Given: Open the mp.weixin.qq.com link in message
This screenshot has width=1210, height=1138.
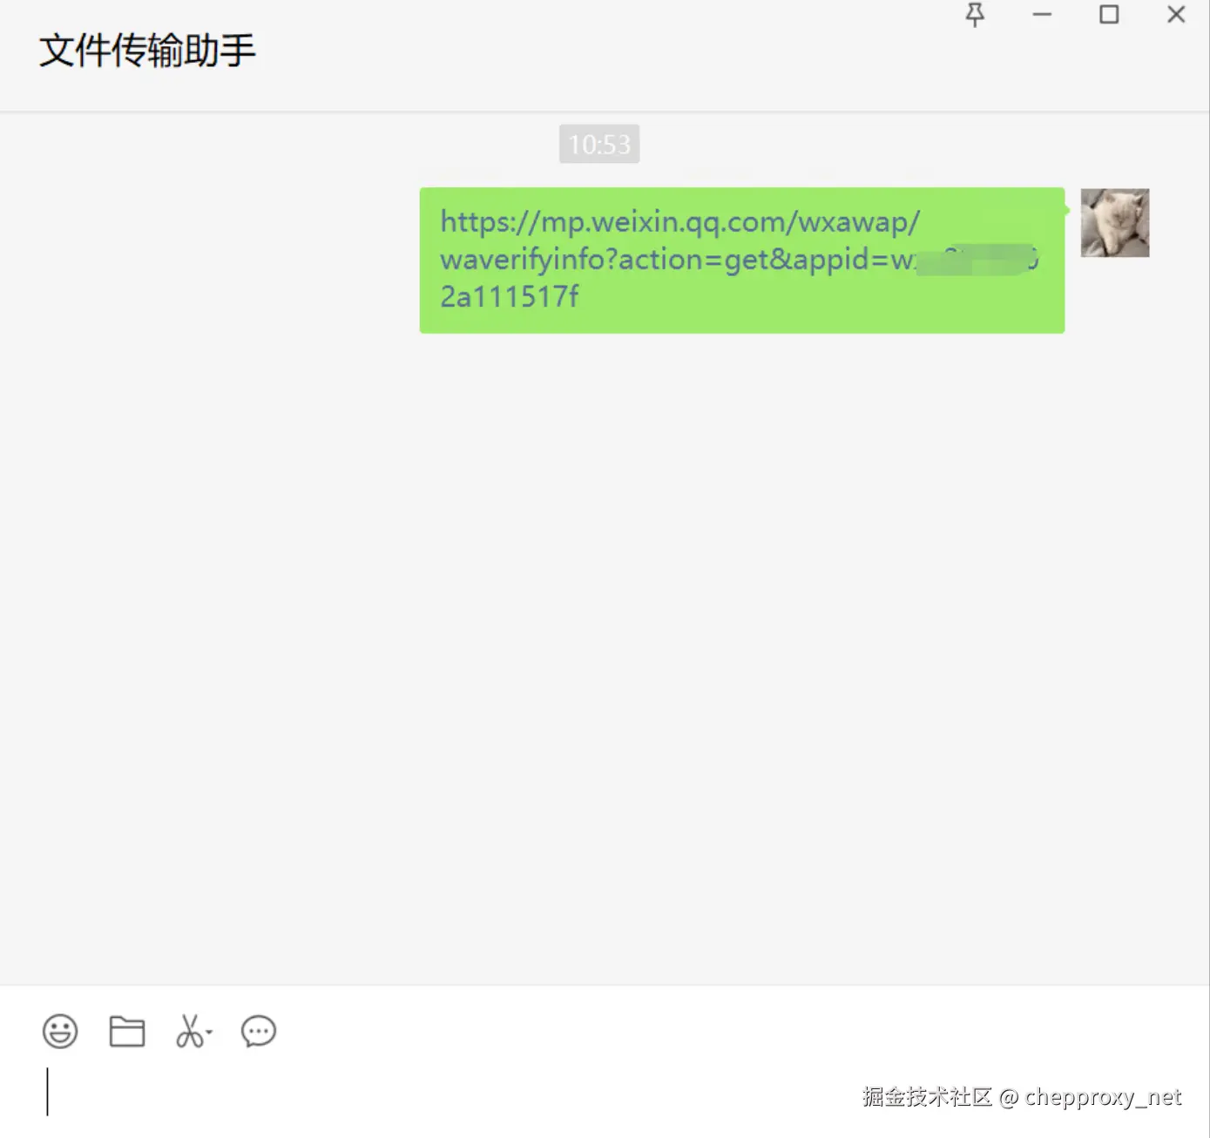Looking at the screenshot, I should 740,259.
